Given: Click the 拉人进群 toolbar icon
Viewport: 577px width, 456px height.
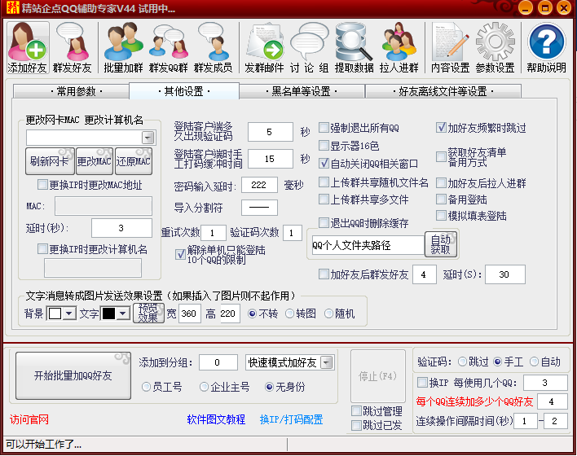Looking at the screenshot, I should (399, 47).
